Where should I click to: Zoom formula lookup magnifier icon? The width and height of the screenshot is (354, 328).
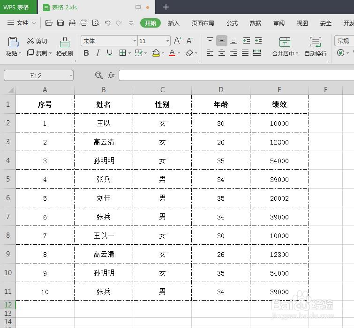tap(98, 75)
